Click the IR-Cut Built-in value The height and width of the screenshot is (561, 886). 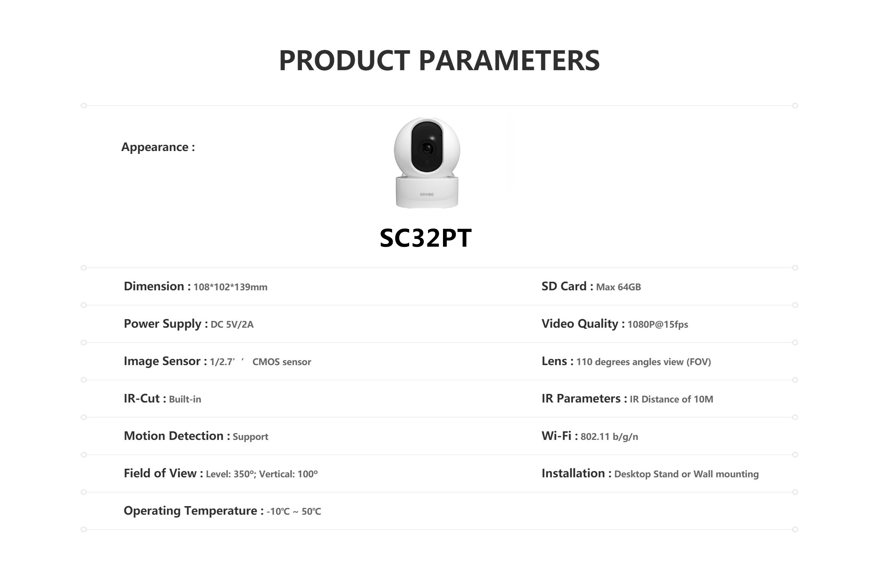coord(185,399)
